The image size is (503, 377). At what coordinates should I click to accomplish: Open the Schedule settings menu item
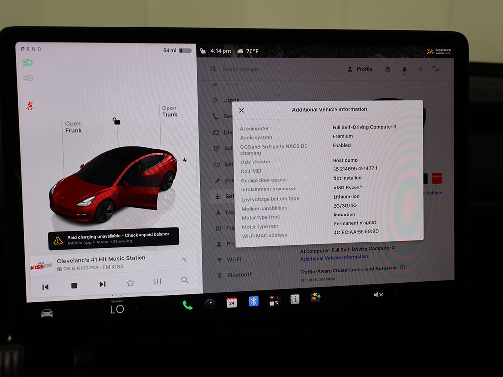coord(224,148)
